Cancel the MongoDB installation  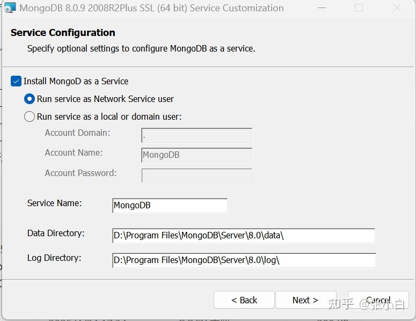[x=378, y=300]
